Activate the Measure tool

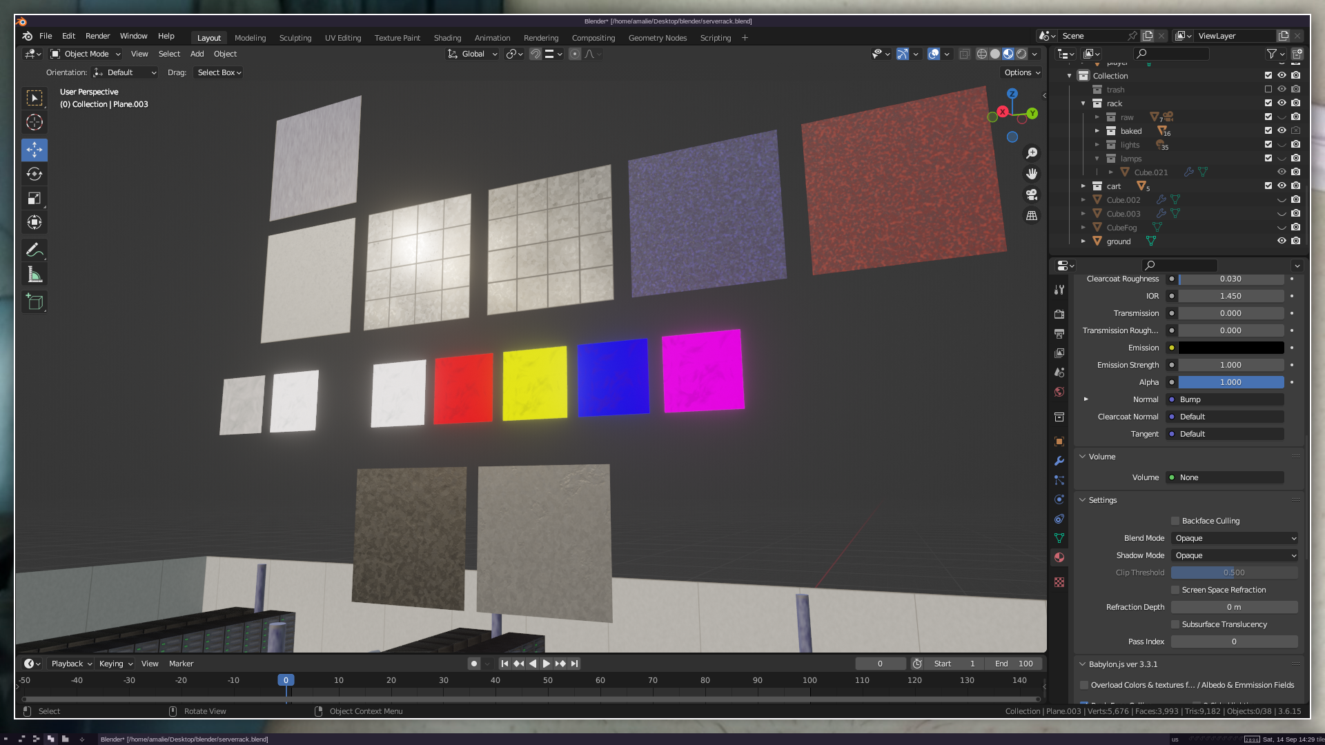35,275
